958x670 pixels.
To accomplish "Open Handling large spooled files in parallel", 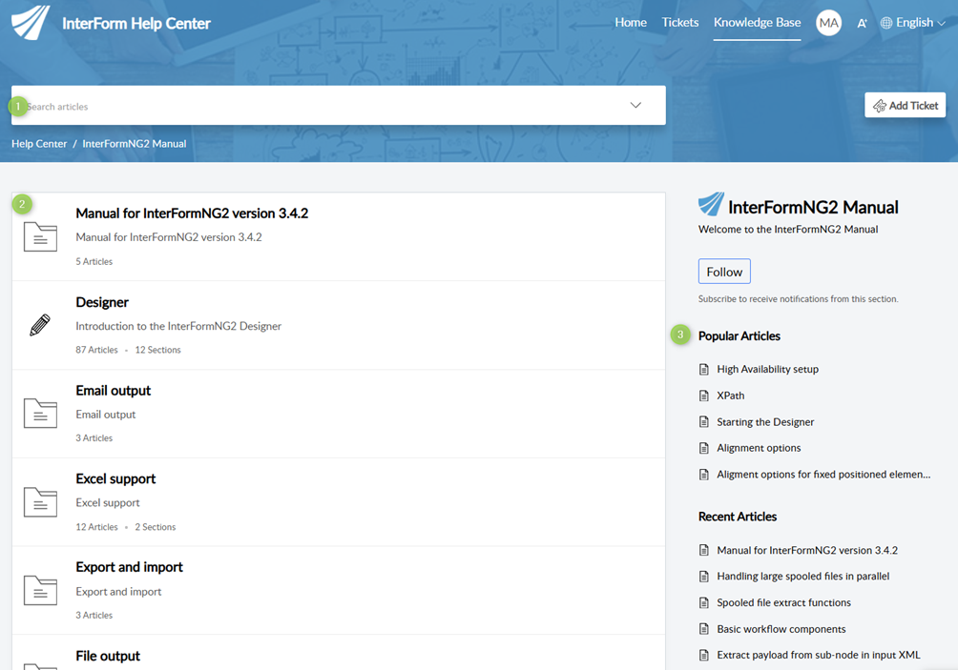I will point(802,576).
